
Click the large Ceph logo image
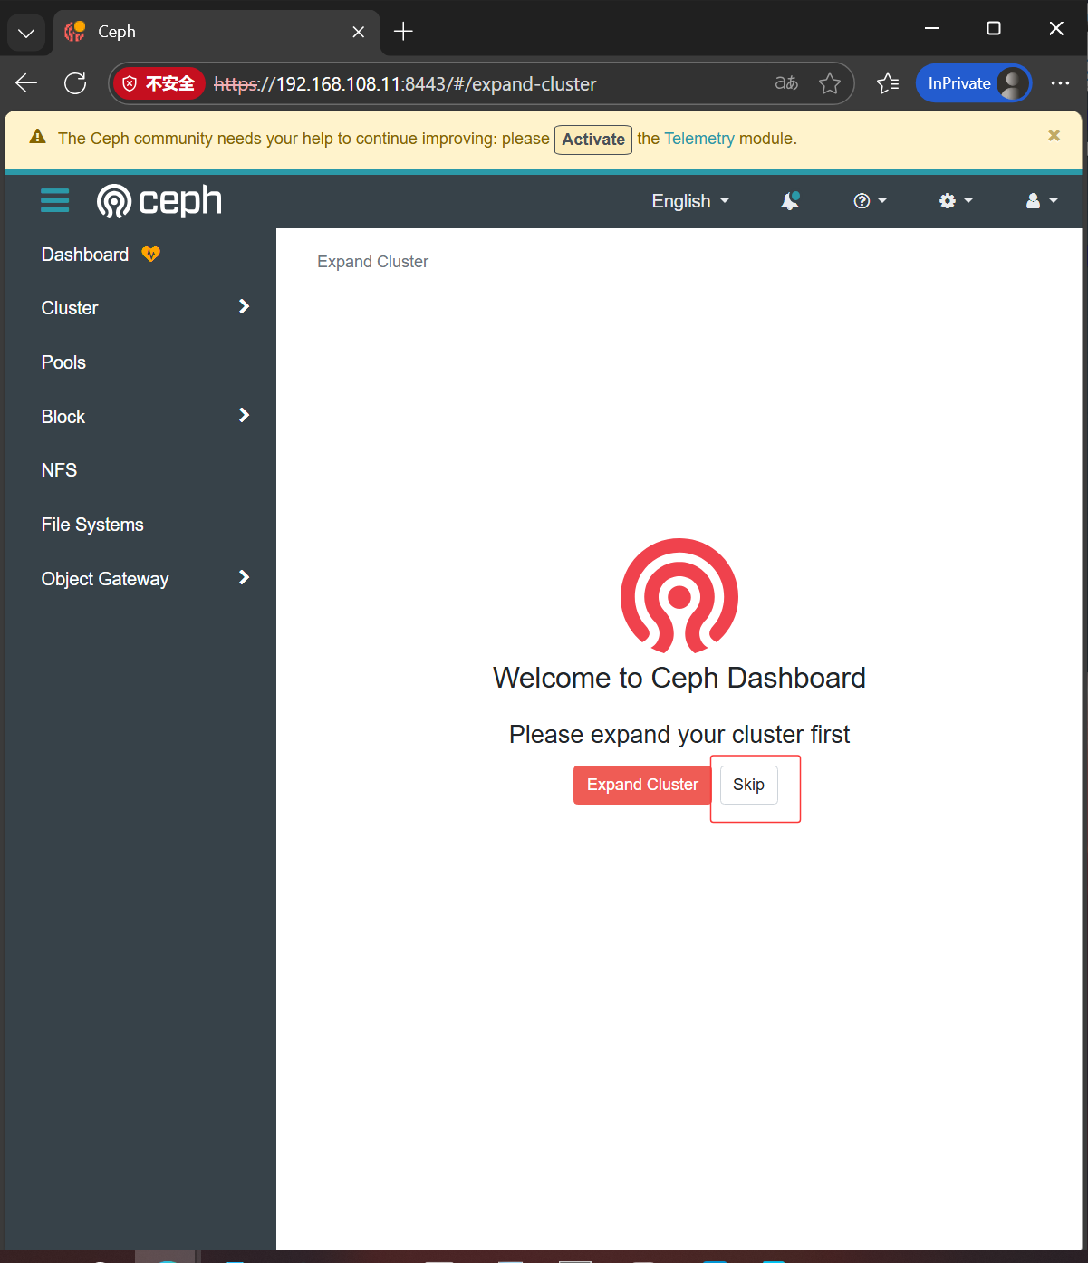679,595
